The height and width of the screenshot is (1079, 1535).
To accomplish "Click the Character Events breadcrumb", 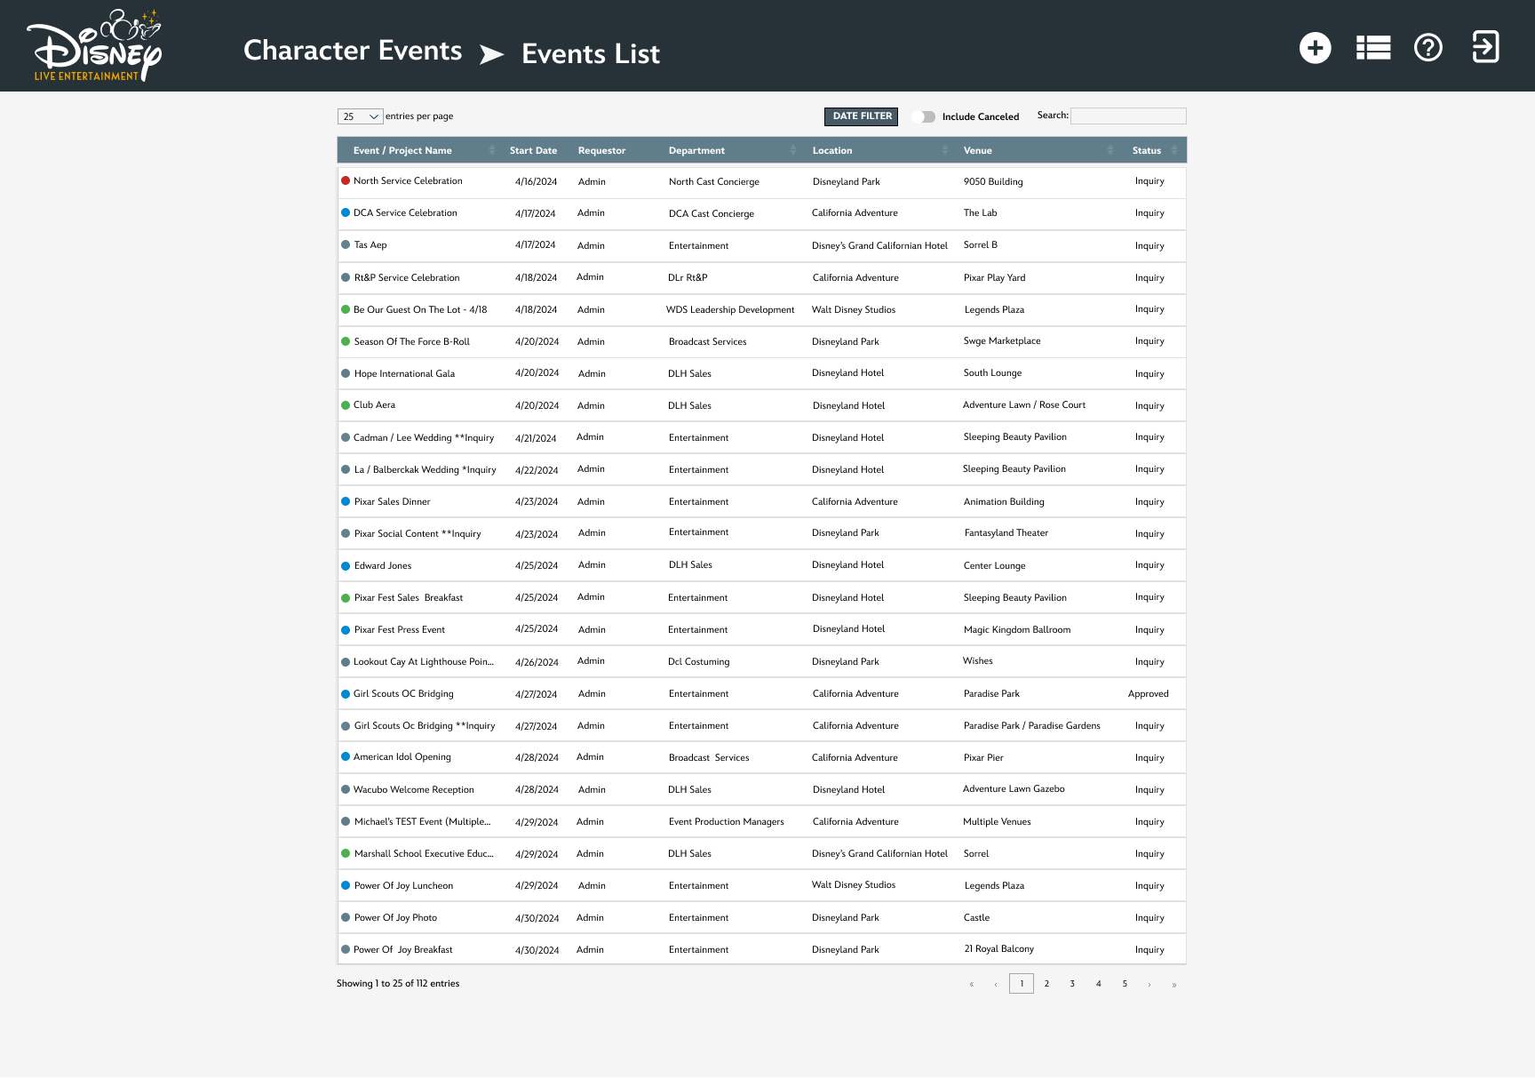I will (353, 51).
